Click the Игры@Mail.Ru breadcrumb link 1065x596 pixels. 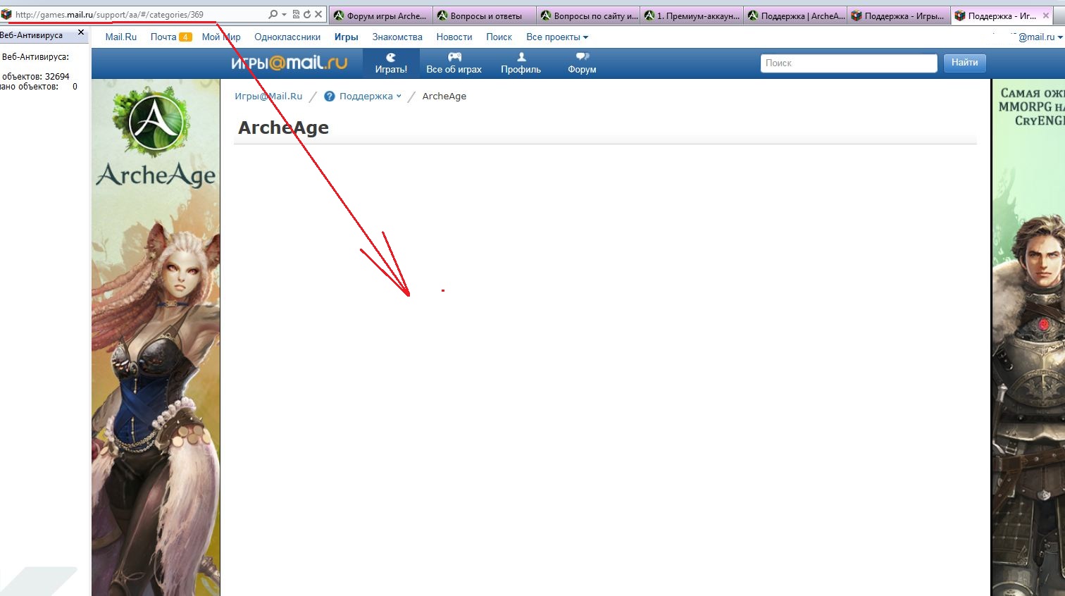pyautogui.click(x=268, y=97)
